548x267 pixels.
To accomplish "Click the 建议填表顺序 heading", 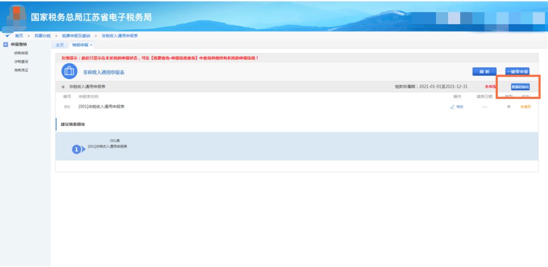I will click(x=73, y=124).
